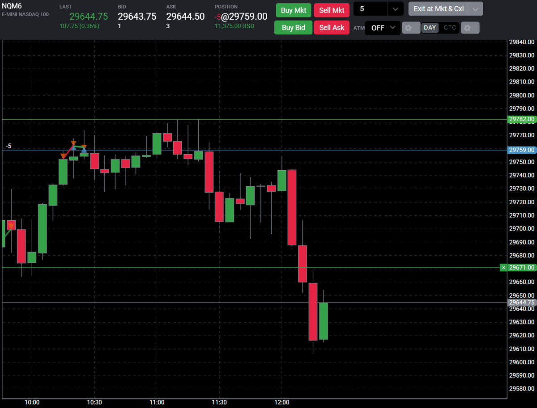
Task: Click the last price 29644.75 in header
Action: click(x=89, y=17)
